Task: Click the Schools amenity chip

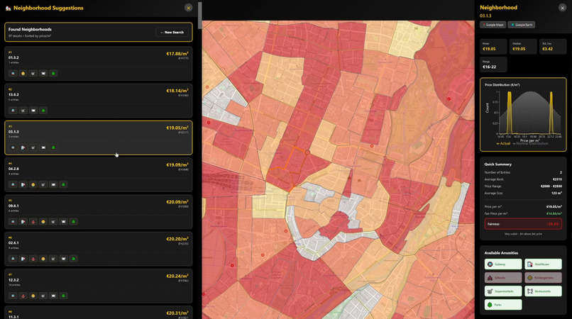Action: click(x=503, y=277)
